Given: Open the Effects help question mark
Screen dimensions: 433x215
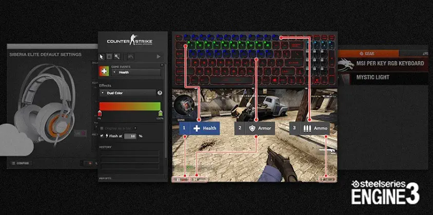Looking at the screenshot, I should pos(160,93).
